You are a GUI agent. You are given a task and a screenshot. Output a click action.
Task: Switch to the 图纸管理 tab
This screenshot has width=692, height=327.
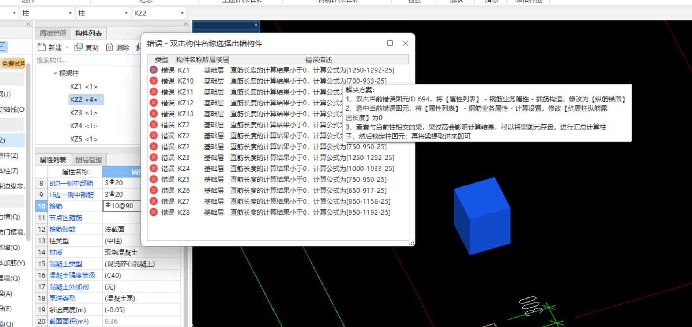point(53,33)
